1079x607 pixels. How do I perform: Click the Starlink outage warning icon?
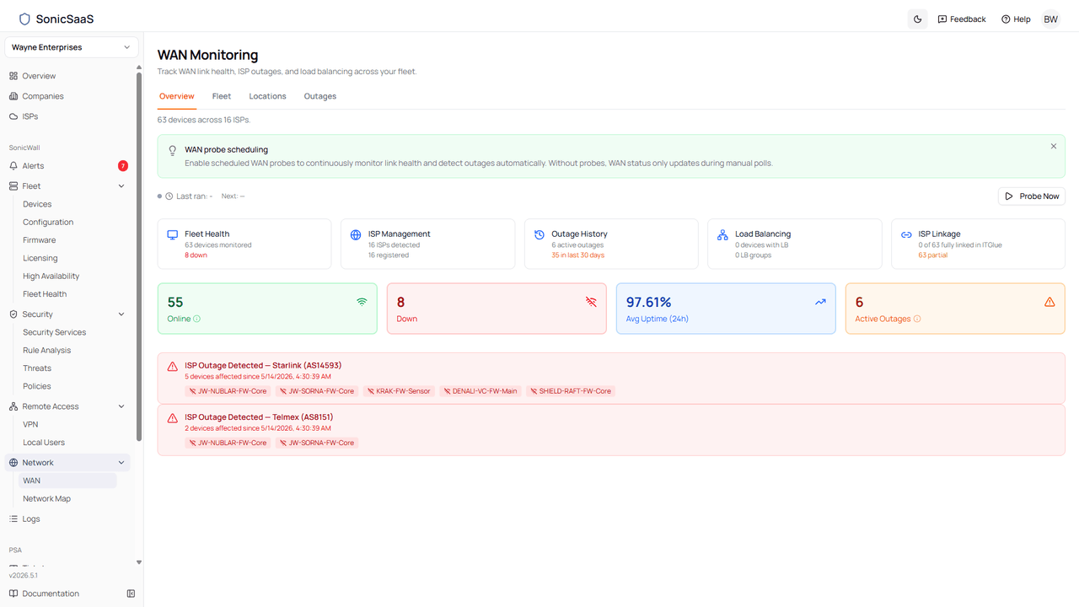[x=173, y=367]
